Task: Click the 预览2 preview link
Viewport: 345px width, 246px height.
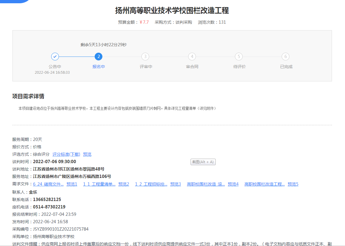Action: point(124,184)
